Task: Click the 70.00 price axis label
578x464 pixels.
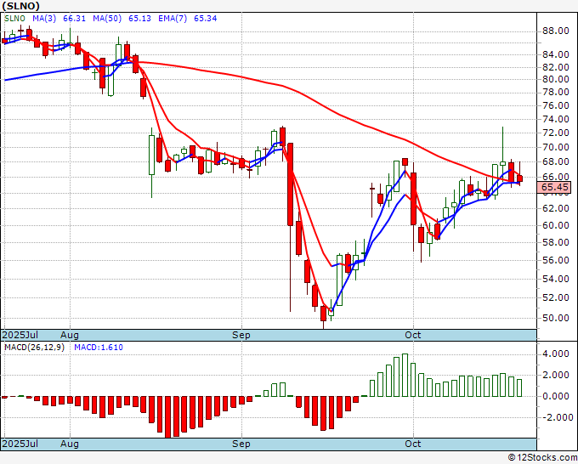Action: tap(556, 147)
